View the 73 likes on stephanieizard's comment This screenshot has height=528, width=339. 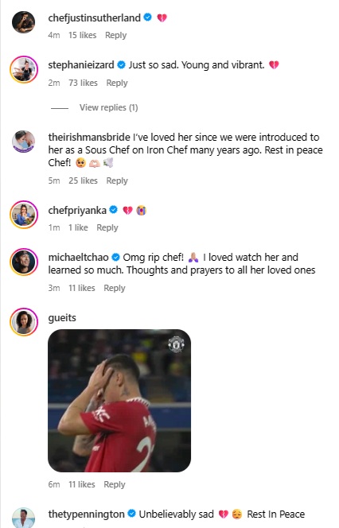[x=83, y=83]
